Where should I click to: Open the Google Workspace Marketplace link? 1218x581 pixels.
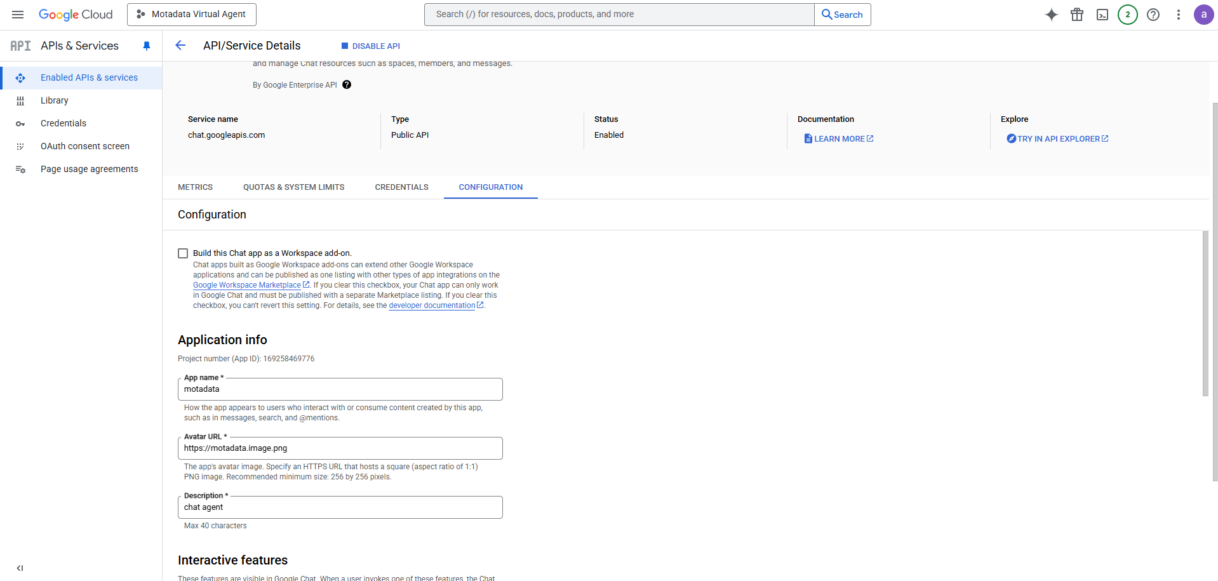(x=247, y=285)
